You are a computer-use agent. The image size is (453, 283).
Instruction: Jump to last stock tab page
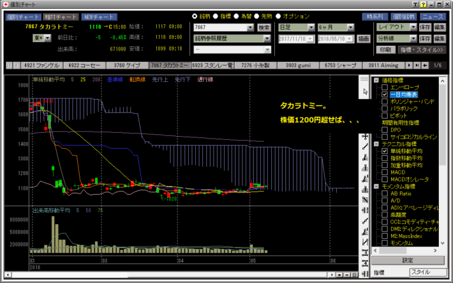(x=417, y=65)
